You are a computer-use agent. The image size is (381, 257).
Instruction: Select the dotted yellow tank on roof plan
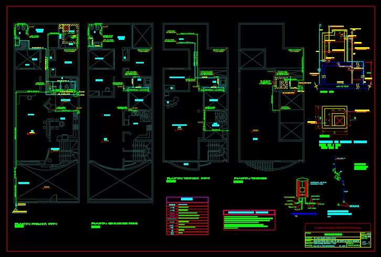(x=281, y=83)
